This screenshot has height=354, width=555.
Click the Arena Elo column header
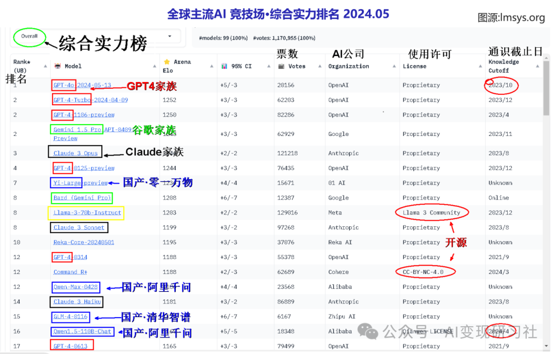pos(182,66)
